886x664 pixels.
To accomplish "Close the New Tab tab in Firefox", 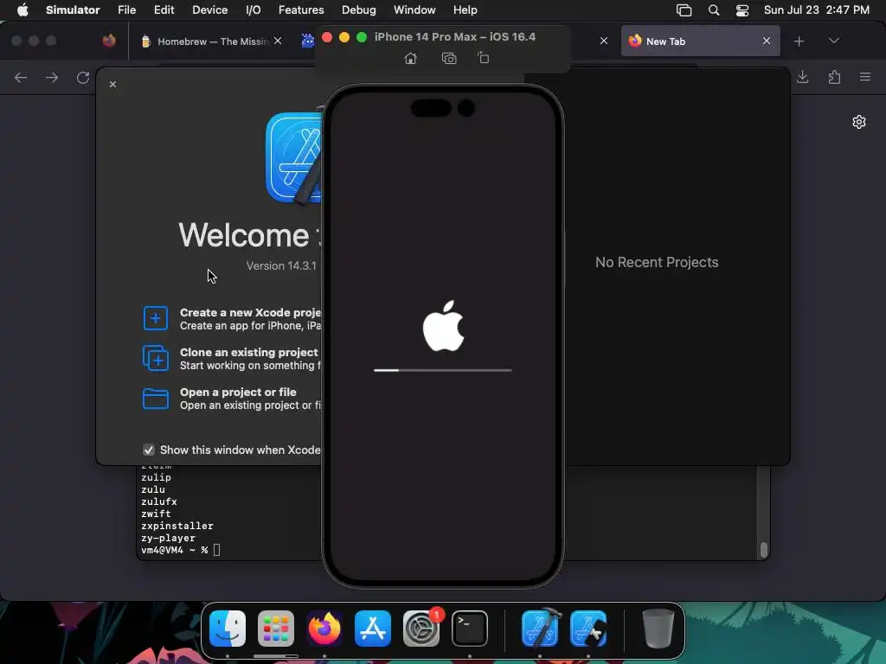I will pos(767,41).
